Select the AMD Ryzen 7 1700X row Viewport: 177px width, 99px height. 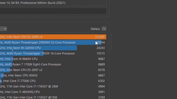click(x=53, y=64)
